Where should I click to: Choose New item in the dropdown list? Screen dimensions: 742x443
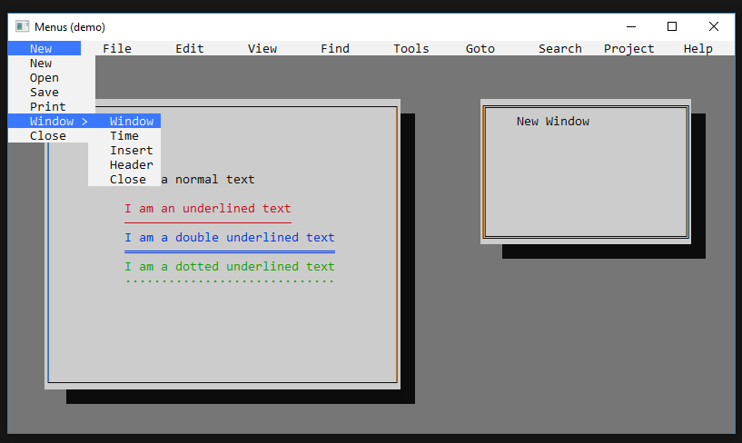pyautogui.click(x=52, y=63)
